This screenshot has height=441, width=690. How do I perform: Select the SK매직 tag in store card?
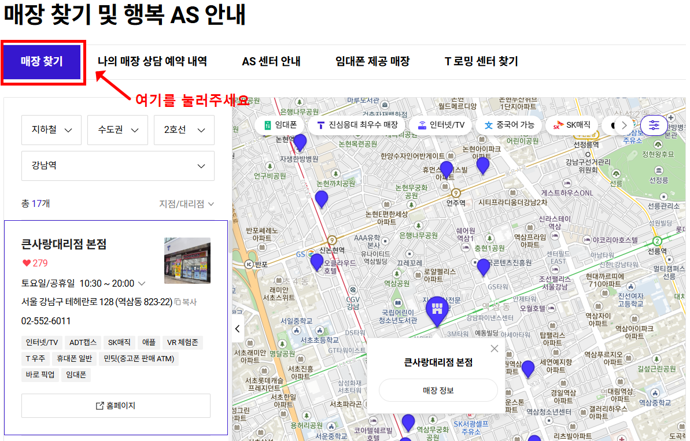[x=119, y=343]
